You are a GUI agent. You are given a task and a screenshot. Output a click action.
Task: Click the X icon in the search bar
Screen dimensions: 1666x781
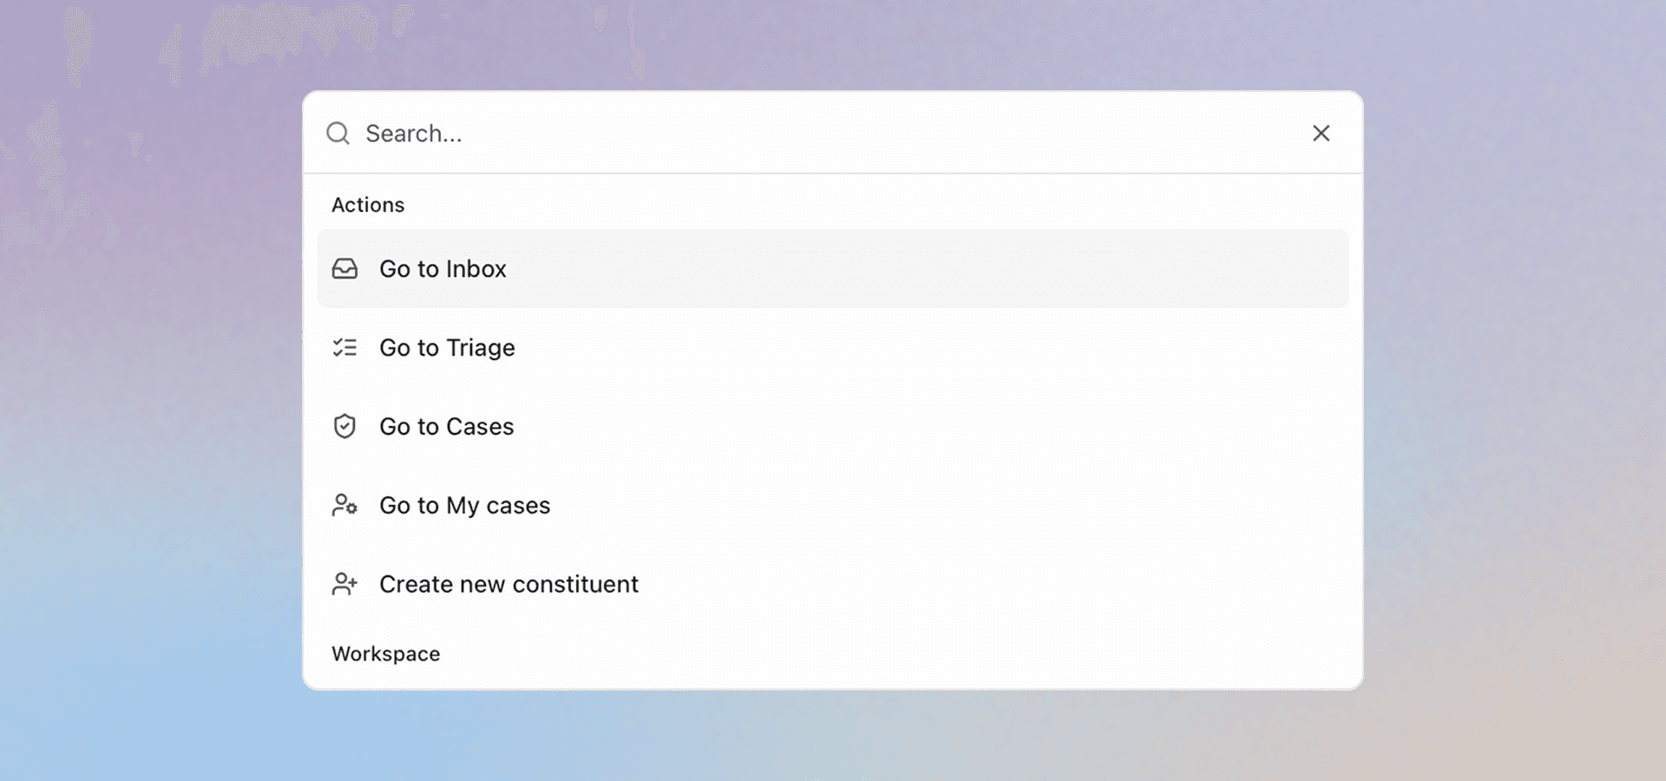pos(1321,133)
